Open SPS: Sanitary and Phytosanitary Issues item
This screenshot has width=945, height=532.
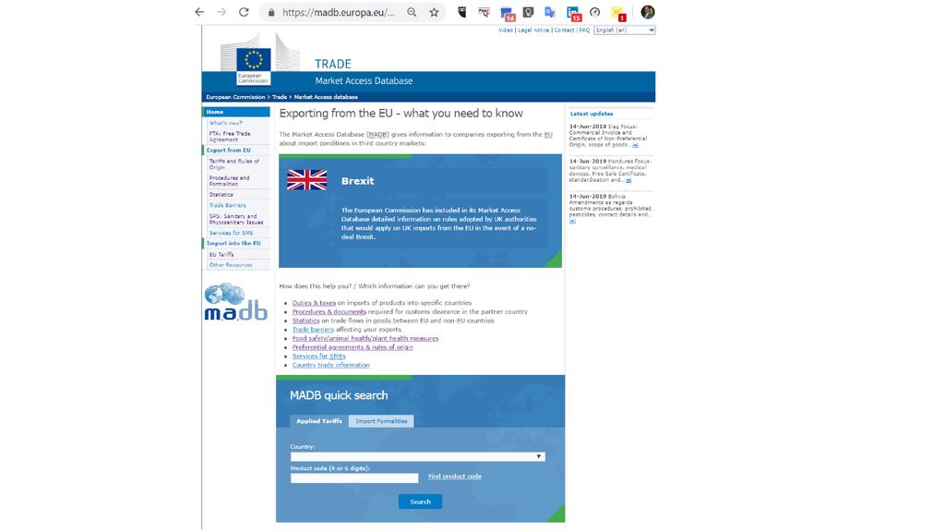(235, 219)
